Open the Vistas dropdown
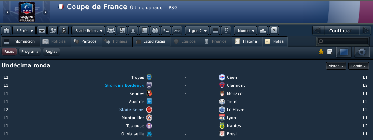 (x=336, y=66)
